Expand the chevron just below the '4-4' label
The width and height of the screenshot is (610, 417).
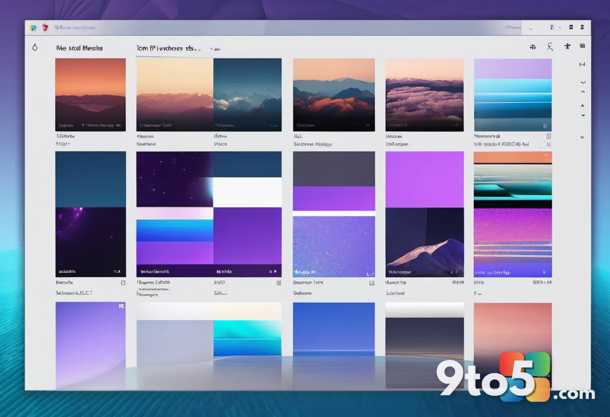582,82
